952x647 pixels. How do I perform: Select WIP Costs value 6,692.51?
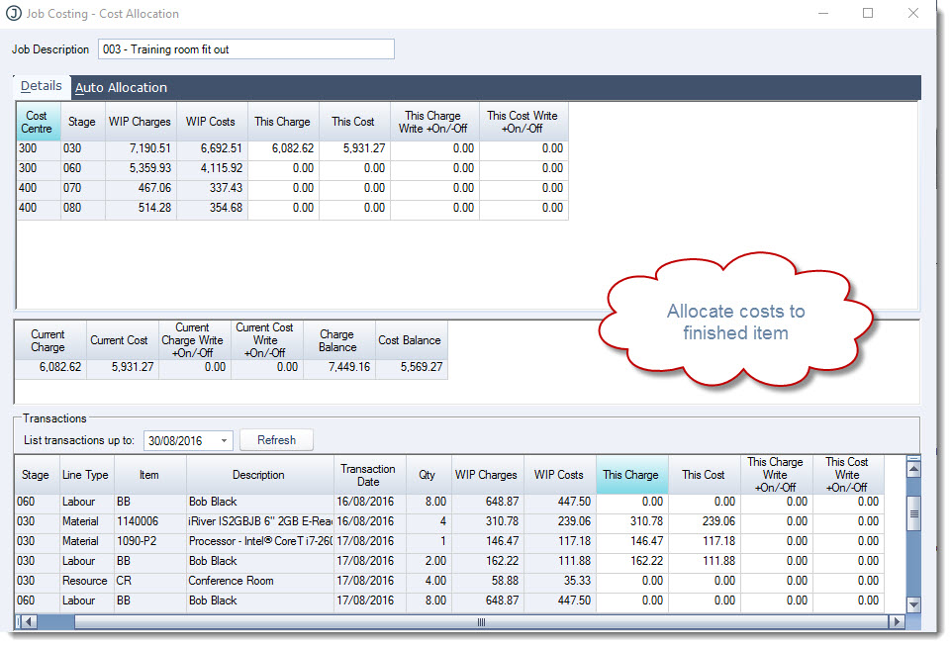coord(212,148)
